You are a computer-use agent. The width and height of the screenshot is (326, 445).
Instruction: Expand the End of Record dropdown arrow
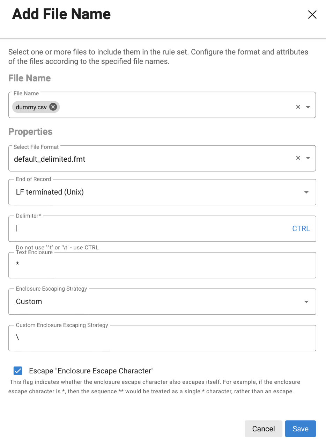tap(306, 192)
